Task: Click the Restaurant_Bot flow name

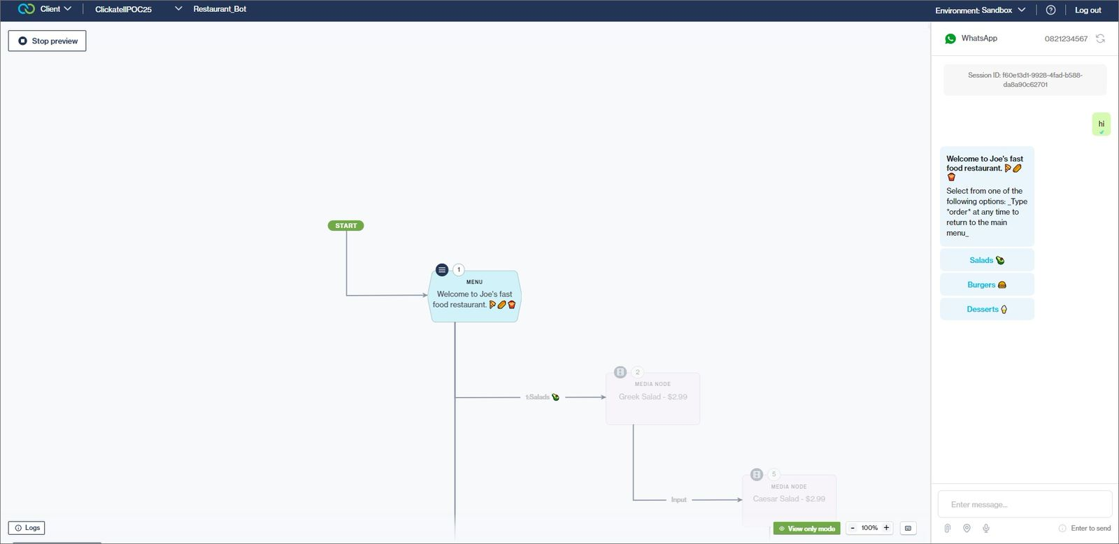Action: tap(220, 9)
